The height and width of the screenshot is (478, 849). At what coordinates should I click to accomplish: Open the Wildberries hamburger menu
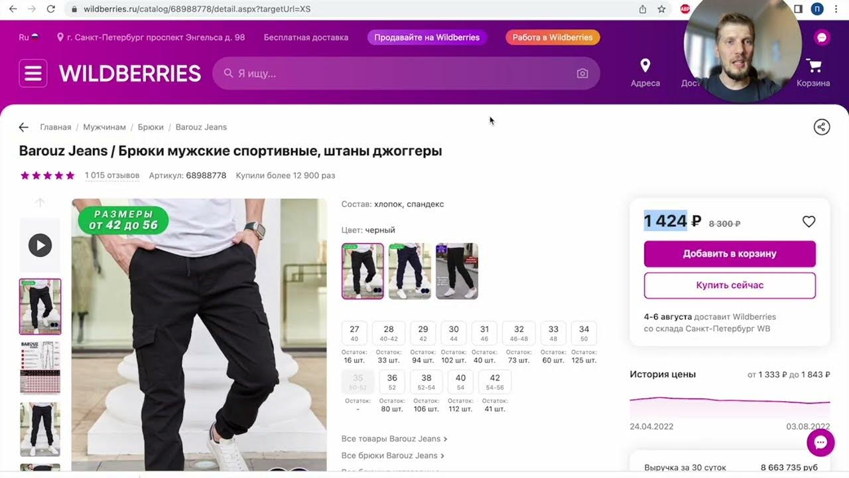(33, 73)
